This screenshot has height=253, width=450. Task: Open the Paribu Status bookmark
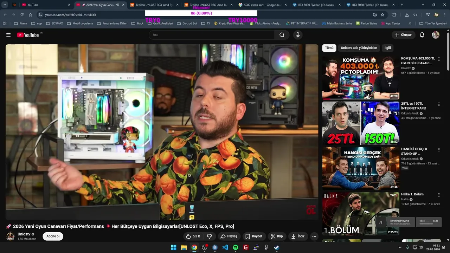(367, 24)
